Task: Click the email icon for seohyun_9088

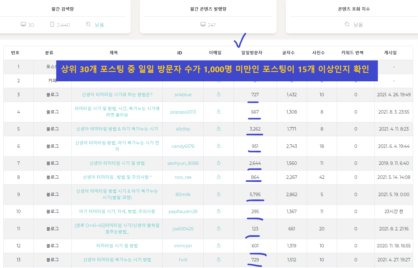Action: coord(219,163)
